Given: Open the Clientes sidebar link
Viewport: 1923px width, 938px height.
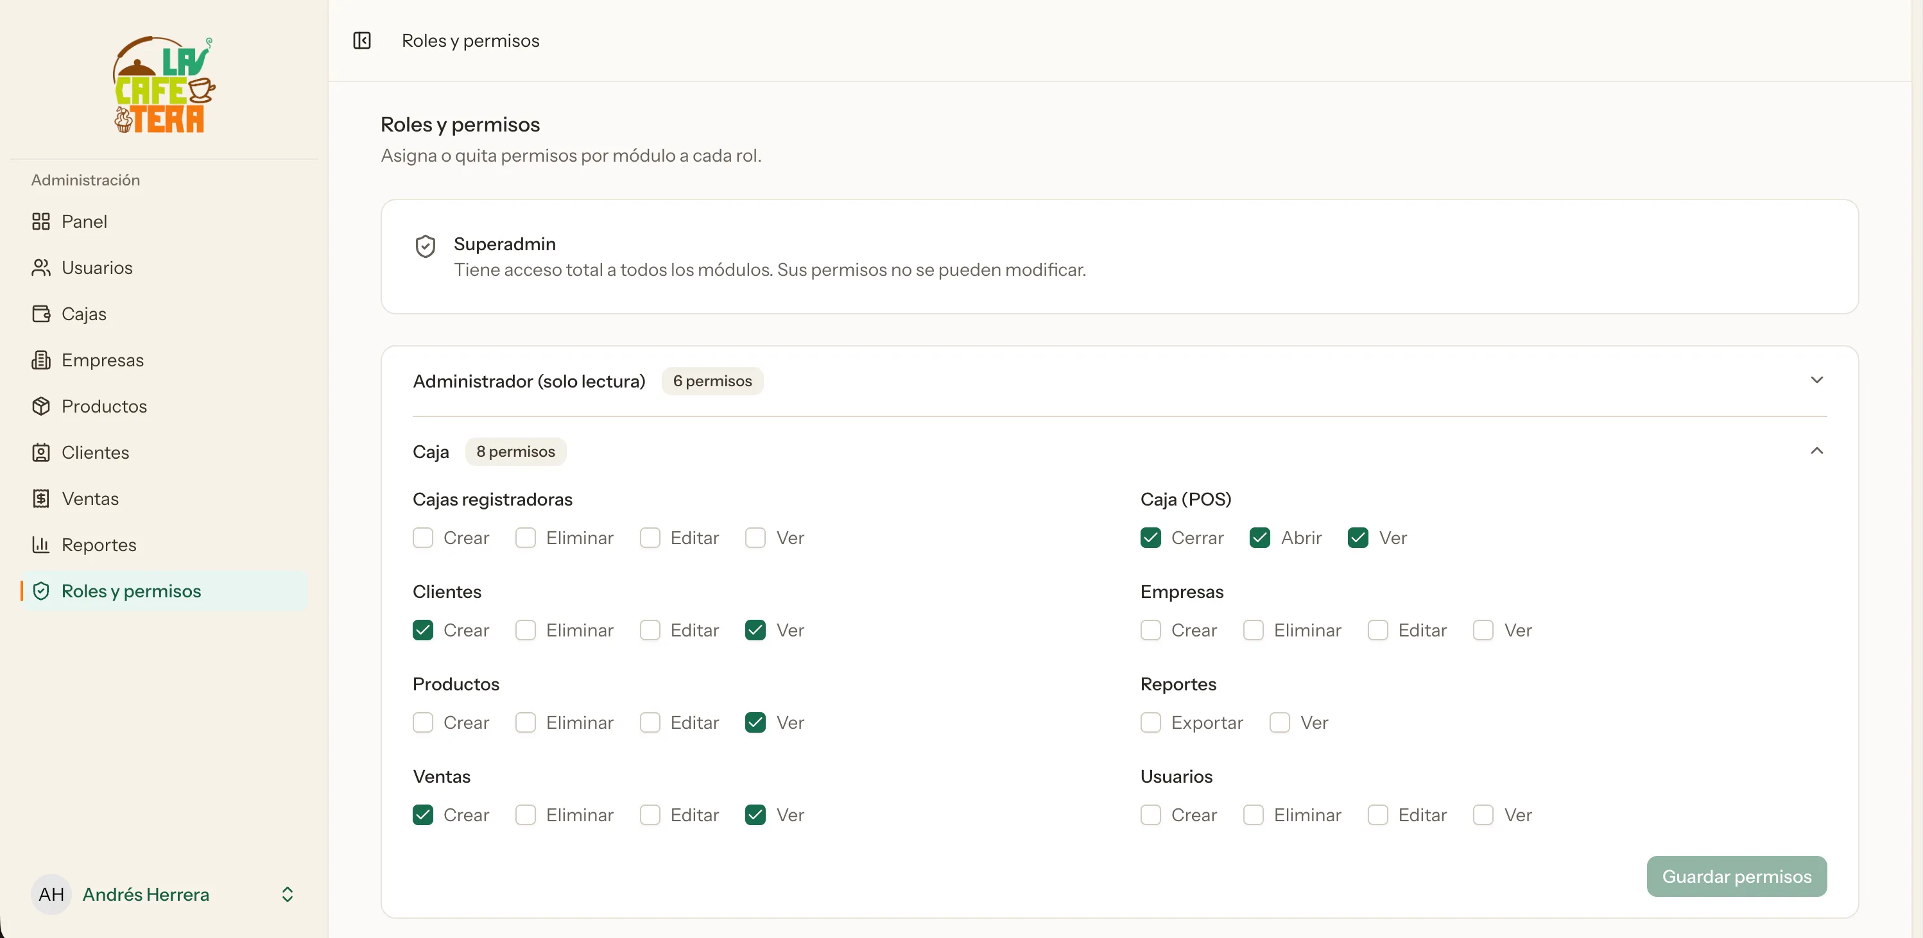Looking at the screenshot, I should tap(164, 453).
